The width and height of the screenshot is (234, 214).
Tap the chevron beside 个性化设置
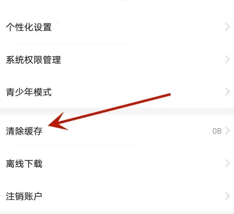coord(227,27)
